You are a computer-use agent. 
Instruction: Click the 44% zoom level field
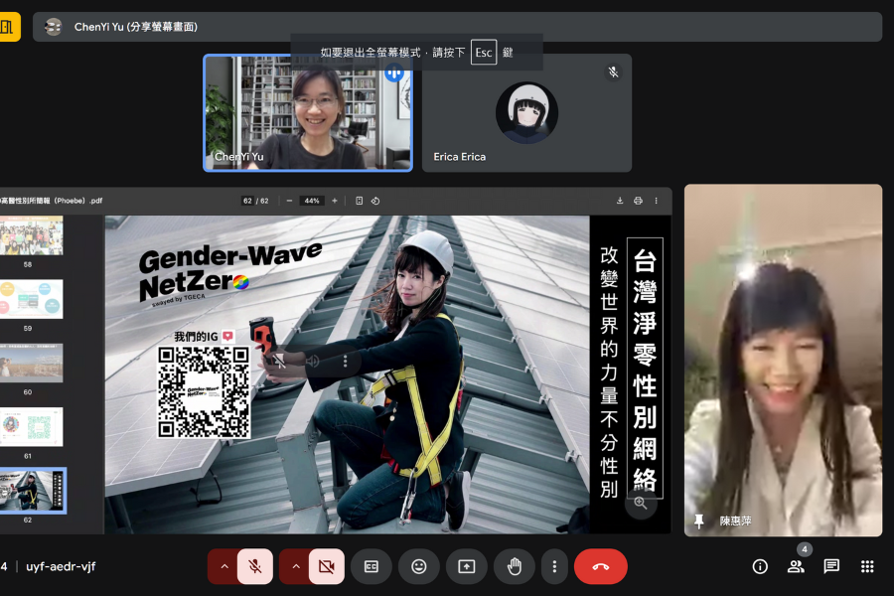point(312,201)
